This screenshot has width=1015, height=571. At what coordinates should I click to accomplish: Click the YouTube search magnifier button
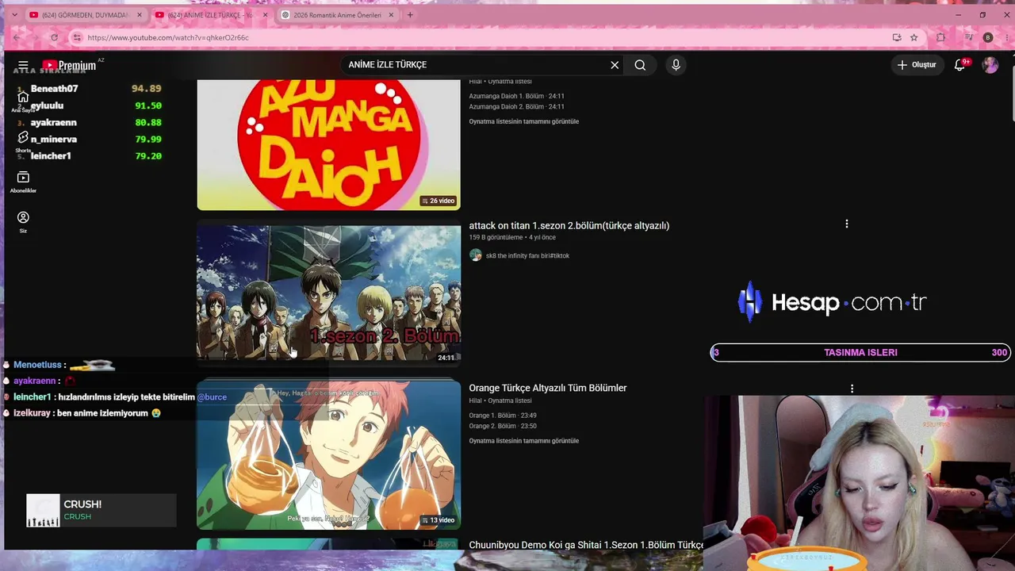tap(640, 65)
